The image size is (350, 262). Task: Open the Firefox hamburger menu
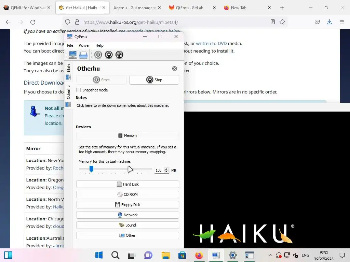(x=342, y=22)
